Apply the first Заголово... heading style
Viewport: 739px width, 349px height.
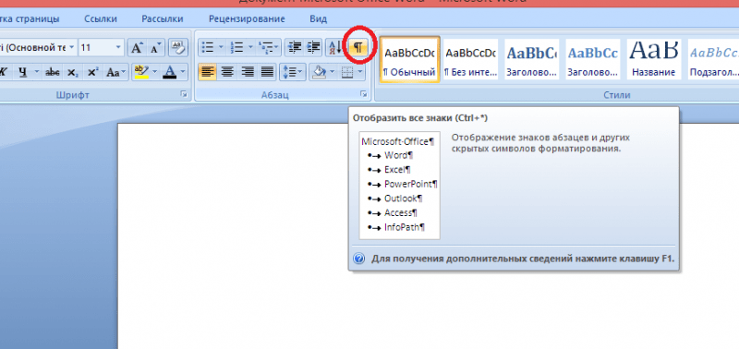point(532,59)
